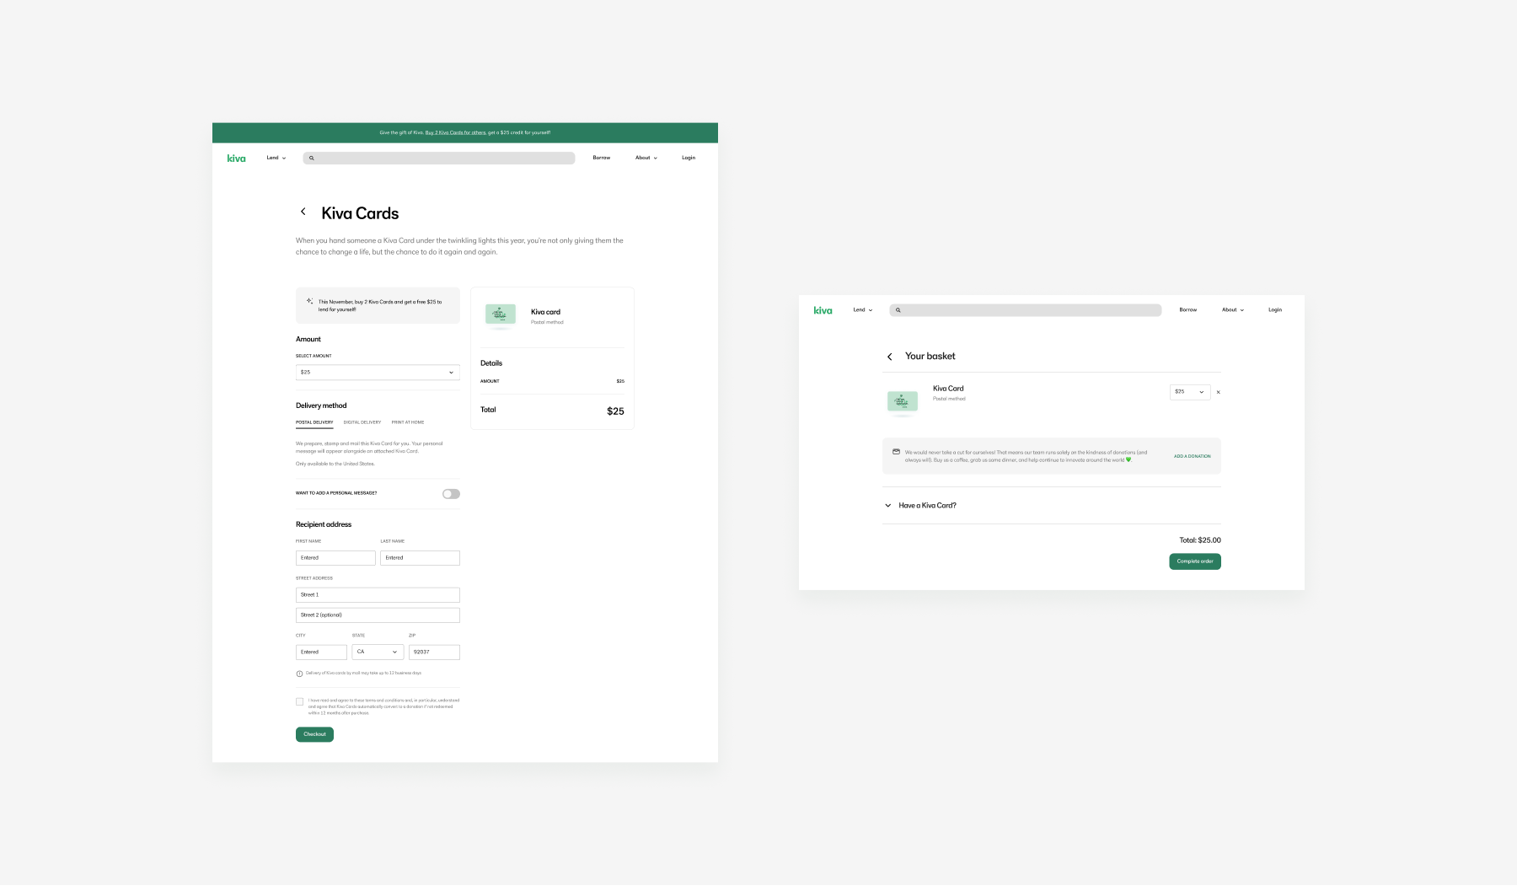The width and height of the screenshot is (1517, 886).
Task: Click the Checkout button
Action: [314, 734]
